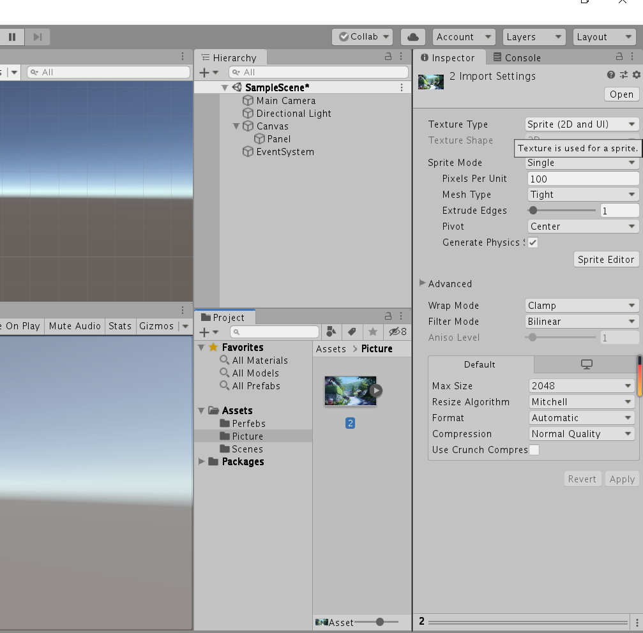
Task: Open the Max Size dropdown
Action: point(582,386)
